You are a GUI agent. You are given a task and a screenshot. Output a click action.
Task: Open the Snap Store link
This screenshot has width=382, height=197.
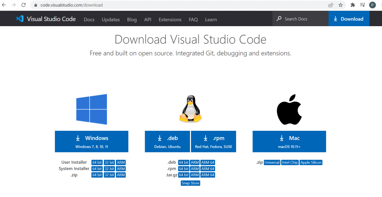[191, 183]
